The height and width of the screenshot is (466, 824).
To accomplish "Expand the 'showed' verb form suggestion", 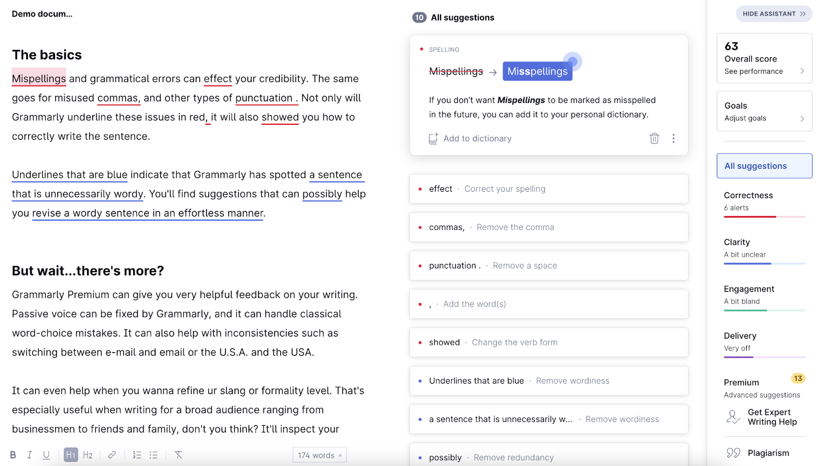I will 548,342.
